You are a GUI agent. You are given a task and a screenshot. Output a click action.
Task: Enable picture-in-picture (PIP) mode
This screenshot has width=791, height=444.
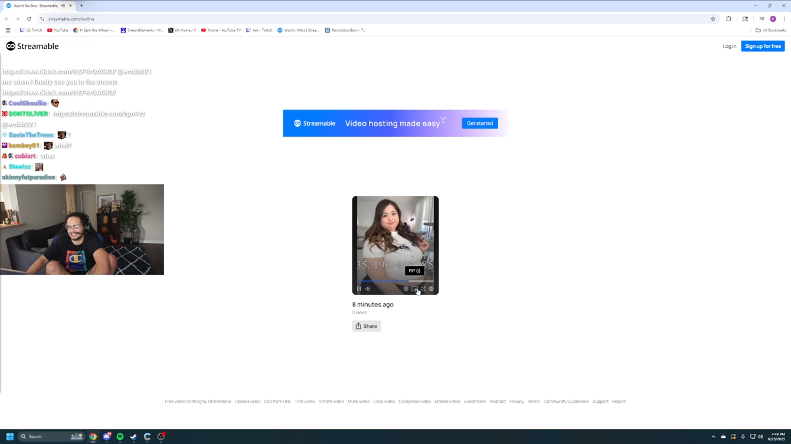[414, 289]
